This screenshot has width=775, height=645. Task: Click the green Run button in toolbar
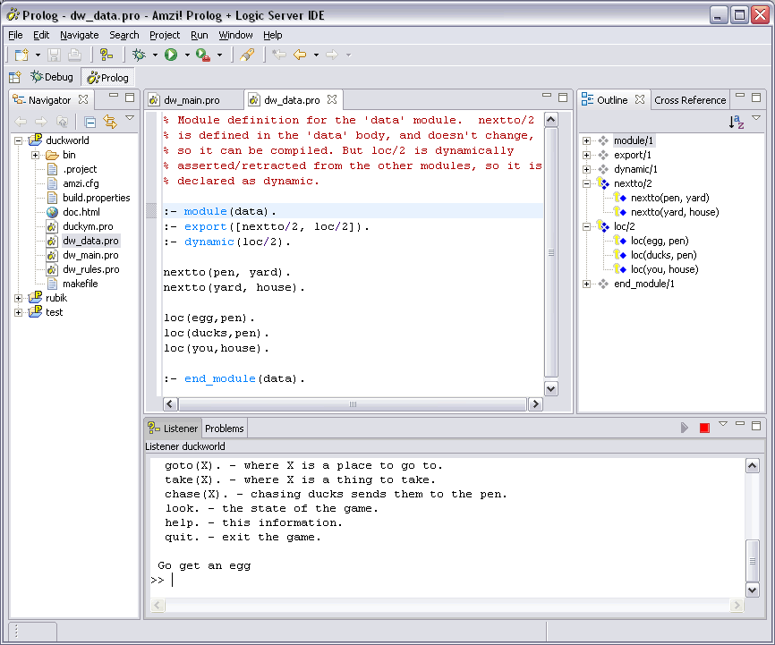coord(171,55)
